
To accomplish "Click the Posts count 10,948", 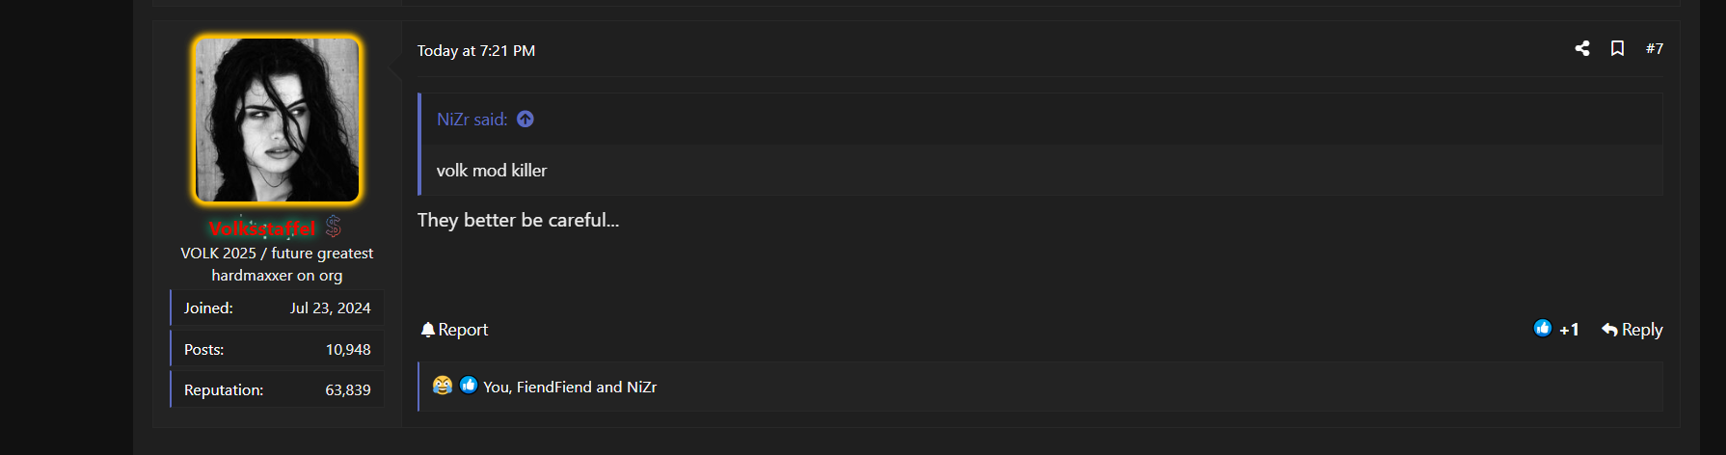I will pos(348,350).
